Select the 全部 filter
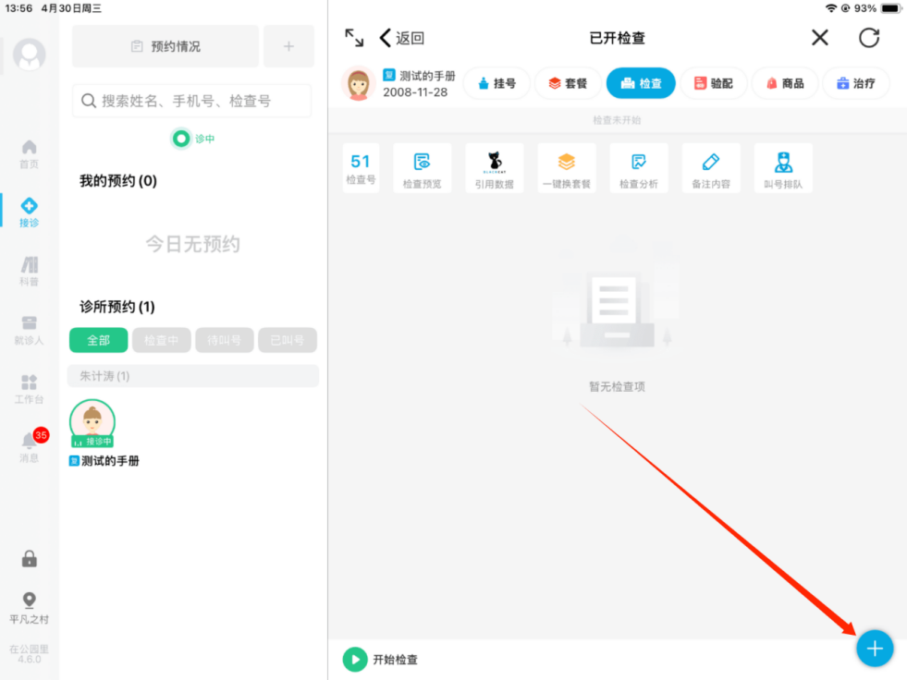This screenshot has height=680, width=907. pyautogui.click(x=98, y=340)
